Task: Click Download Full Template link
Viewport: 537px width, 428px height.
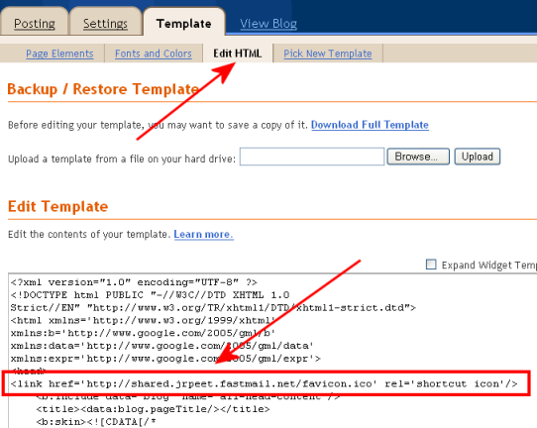Action: pos(370,125)
